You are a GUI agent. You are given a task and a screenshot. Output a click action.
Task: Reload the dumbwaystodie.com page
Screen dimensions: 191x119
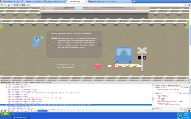click(x=9, y=5)
